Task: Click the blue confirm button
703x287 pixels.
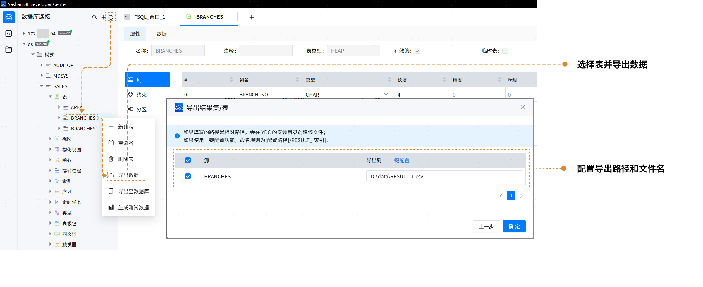Action: pos(514,226)
